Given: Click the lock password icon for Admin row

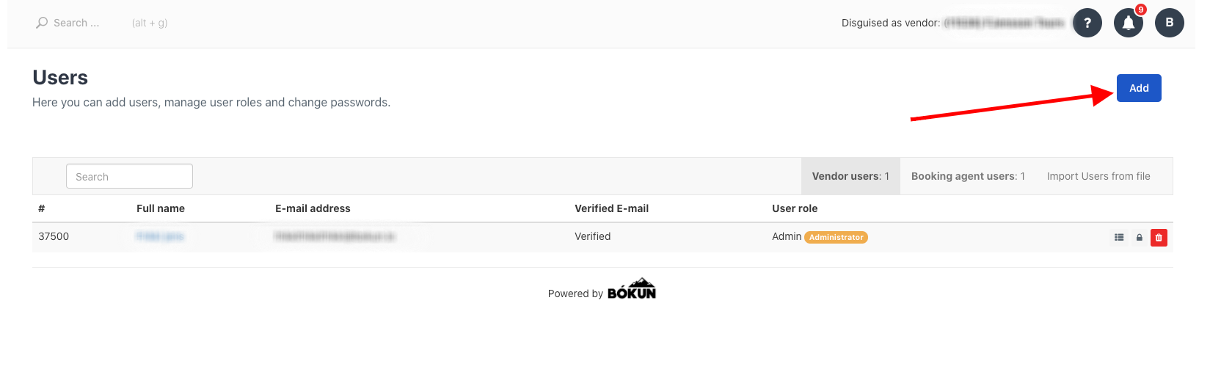Looking at the screenshot, I should [x=1140, y=237].
